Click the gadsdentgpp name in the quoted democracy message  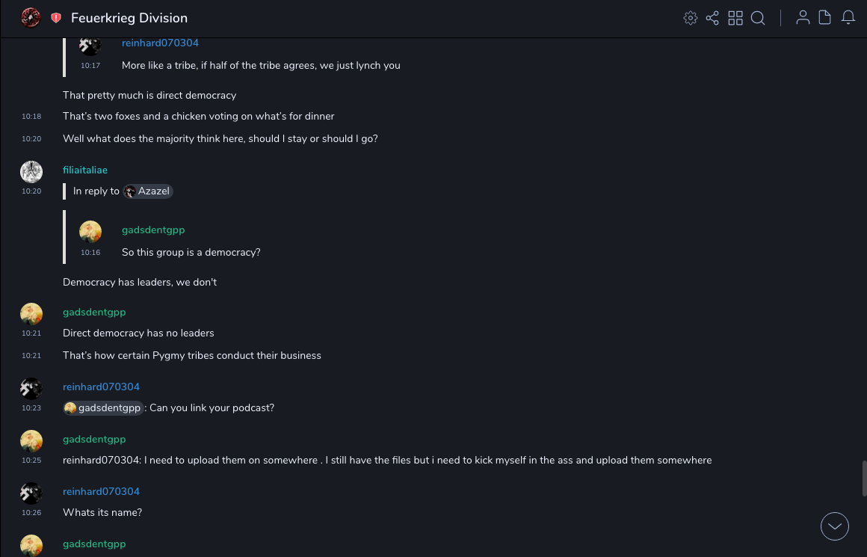[x=153, y=230]
